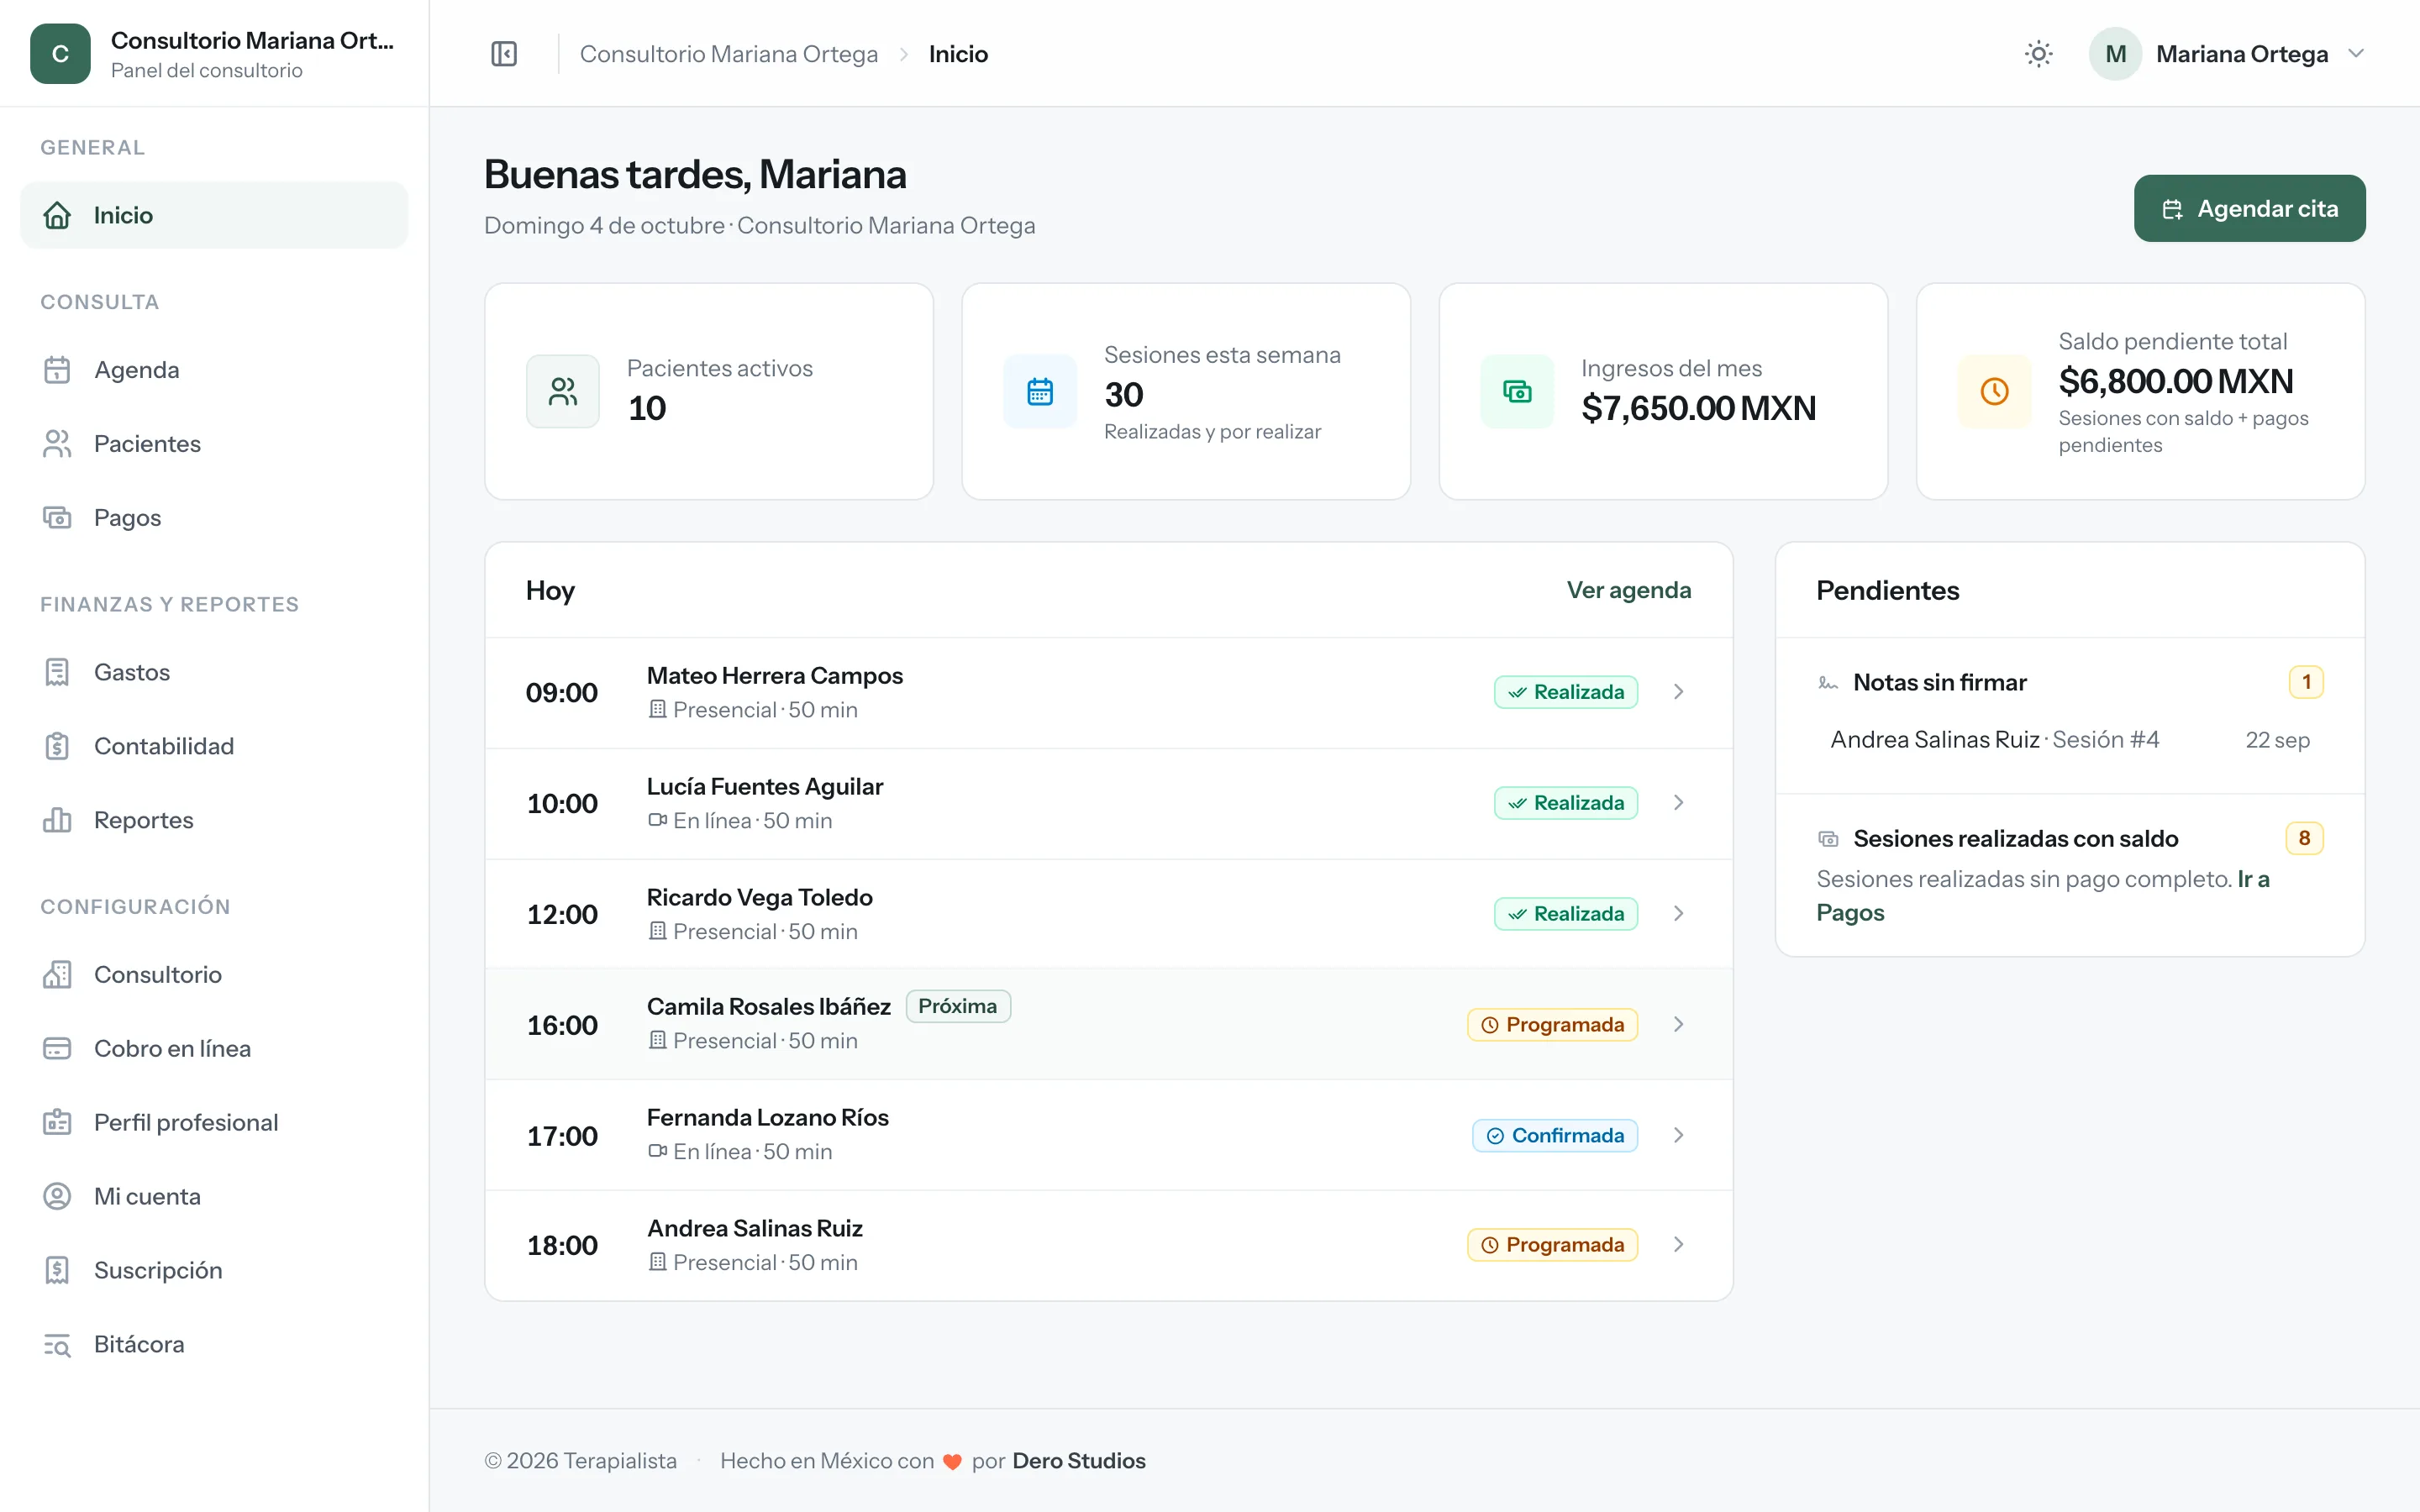Click the Ir a Pagos link

click(x=2043, y=896)
